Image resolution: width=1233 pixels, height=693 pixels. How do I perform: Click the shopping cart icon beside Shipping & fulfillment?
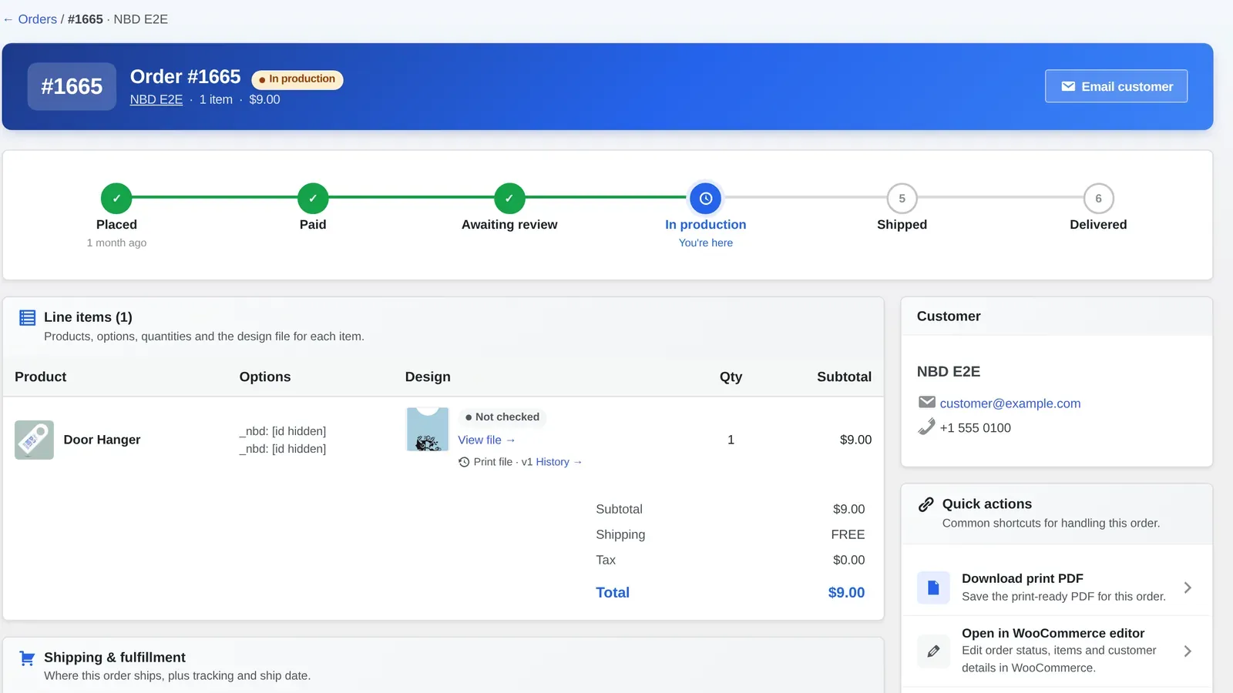tap(27, 658)
